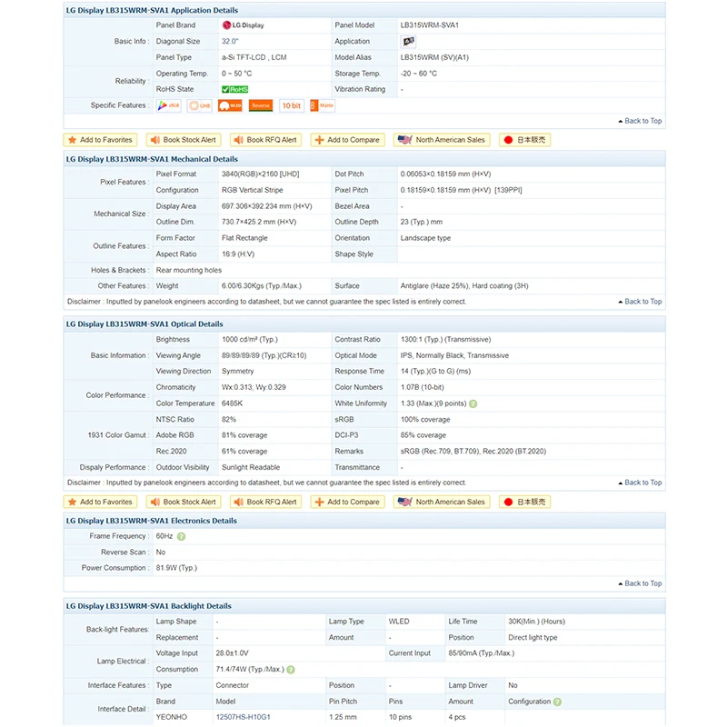Image resolution: width=727 pixels, height=727 pixels.
Task: Click the LG Display LB315WRM-SVA1 Optical Details heading
Action: pos(144,324)
